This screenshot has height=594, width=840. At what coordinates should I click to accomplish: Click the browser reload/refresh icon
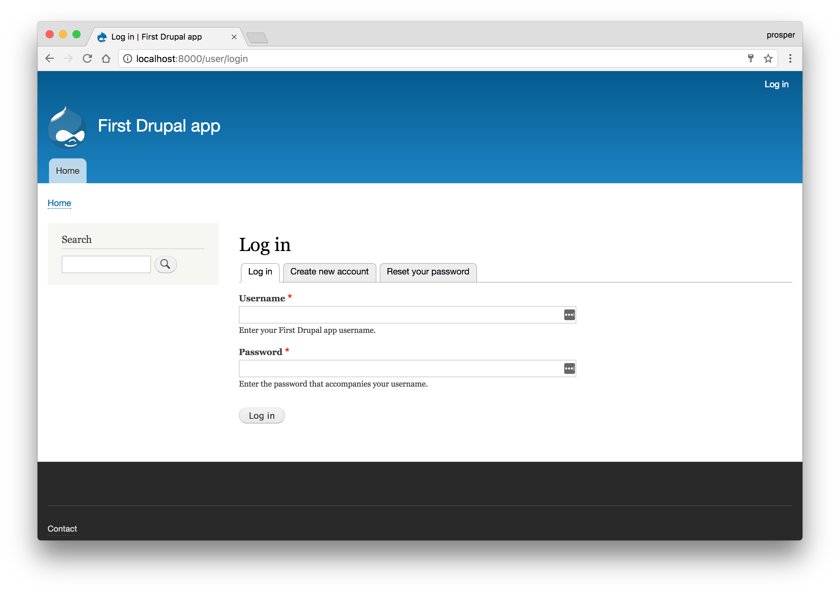click(x=88, y=58)
